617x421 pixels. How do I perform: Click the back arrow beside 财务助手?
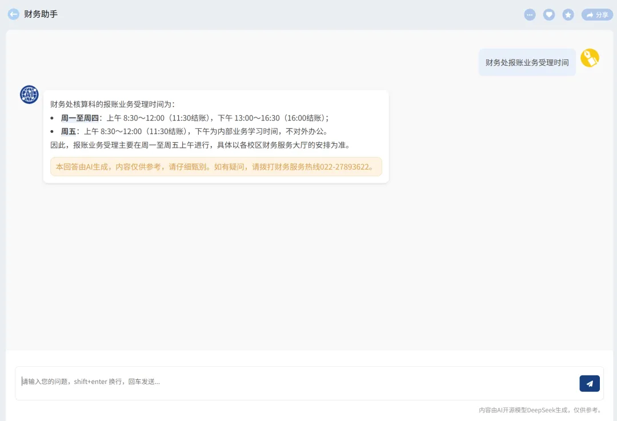[13, 14]
